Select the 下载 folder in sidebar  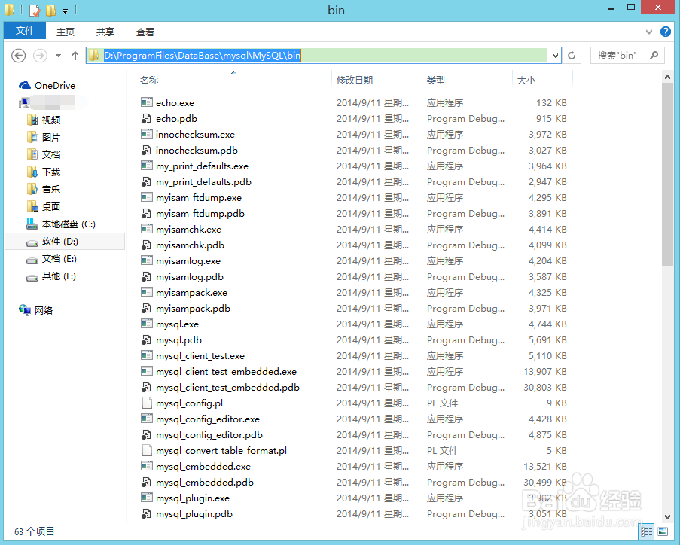point(44,172)
